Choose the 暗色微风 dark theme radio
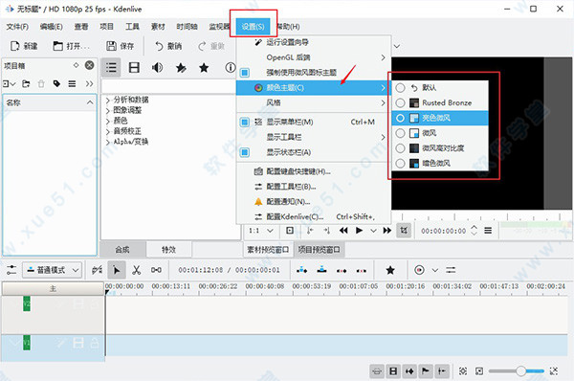The image size is (574, 381). click(x=401, y=164)
